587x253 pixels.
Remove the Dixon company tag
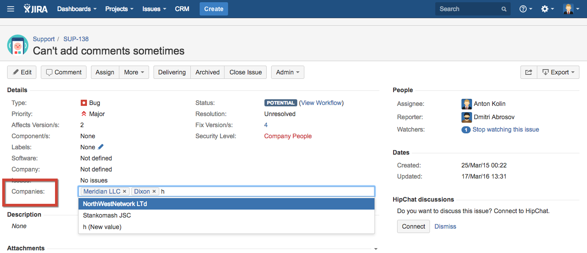coord(154,191)
